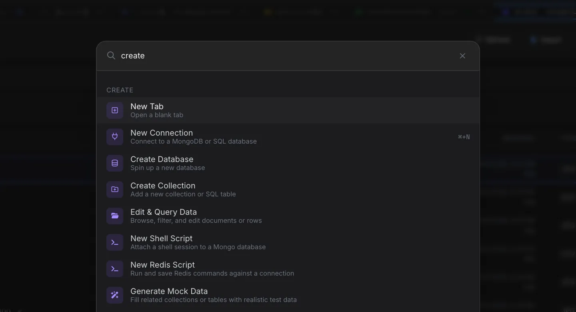Viewport: 576px width, 312px height.
Task: Click the New Redis Script terminal icon
Action: click(115, 269)
